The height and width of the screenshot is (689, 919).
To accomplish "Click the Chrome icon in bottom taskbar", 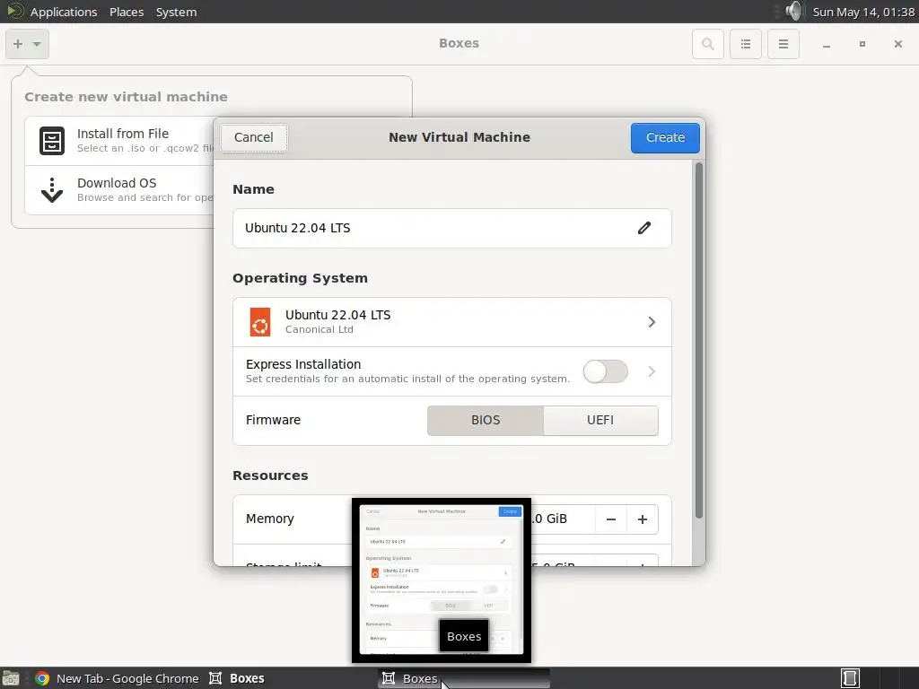I will 42,678.
